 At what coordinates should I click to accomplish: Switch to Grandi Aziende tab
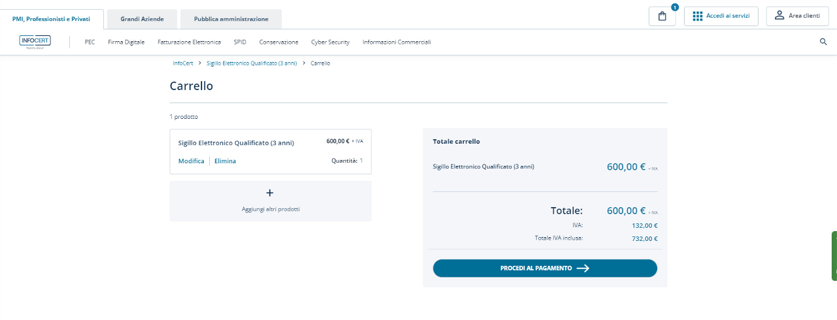(142, 19)
